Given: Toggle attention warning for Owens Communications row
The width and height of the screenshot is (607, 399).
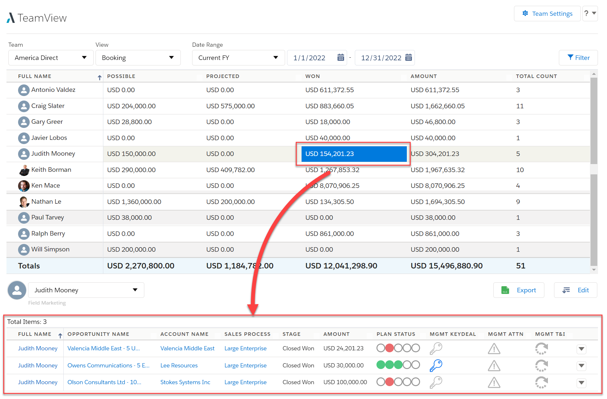Looking at the screenshot, I should pos(494,365).
